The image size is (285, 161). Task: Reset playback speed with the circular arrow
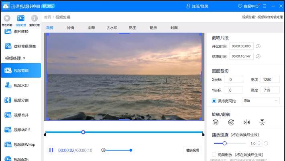[x=266, y=144]
